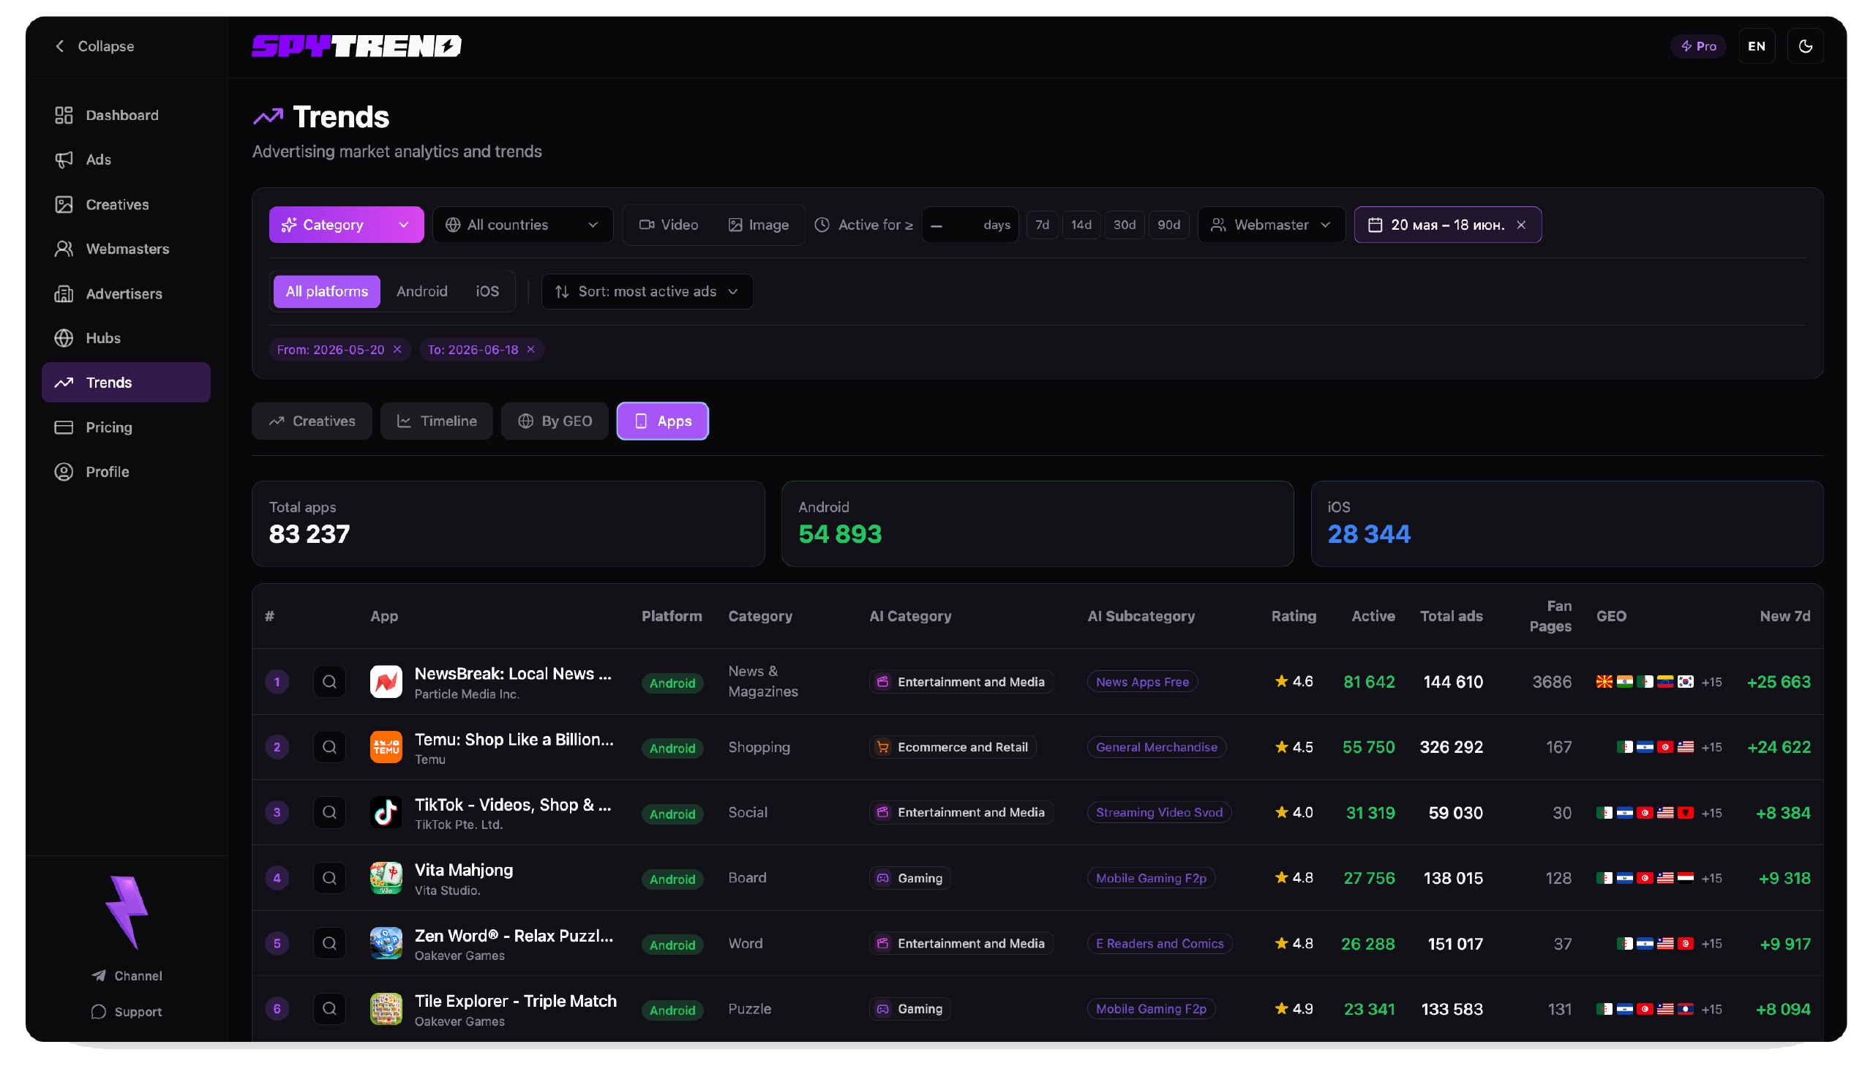Select the 7d active period
Screen dimensions: 1873x1077
[x=1042, y=225]
